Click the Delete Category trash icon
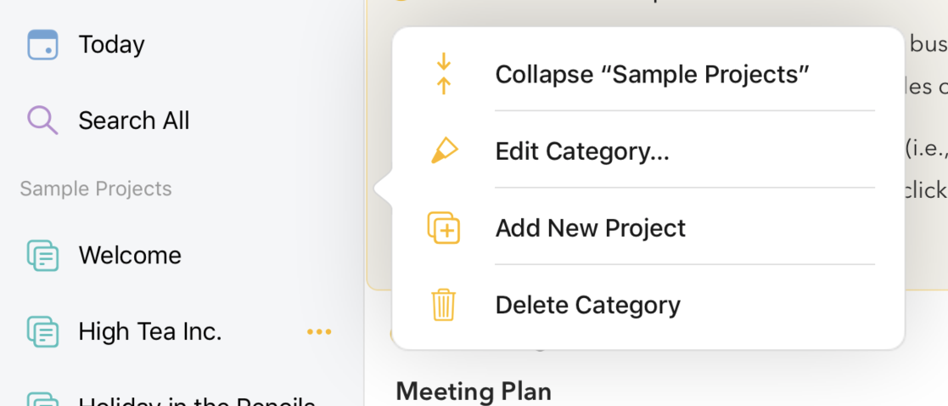Viewport: 948px width, 406px height. pyautogui.click(x=444, y=304)
